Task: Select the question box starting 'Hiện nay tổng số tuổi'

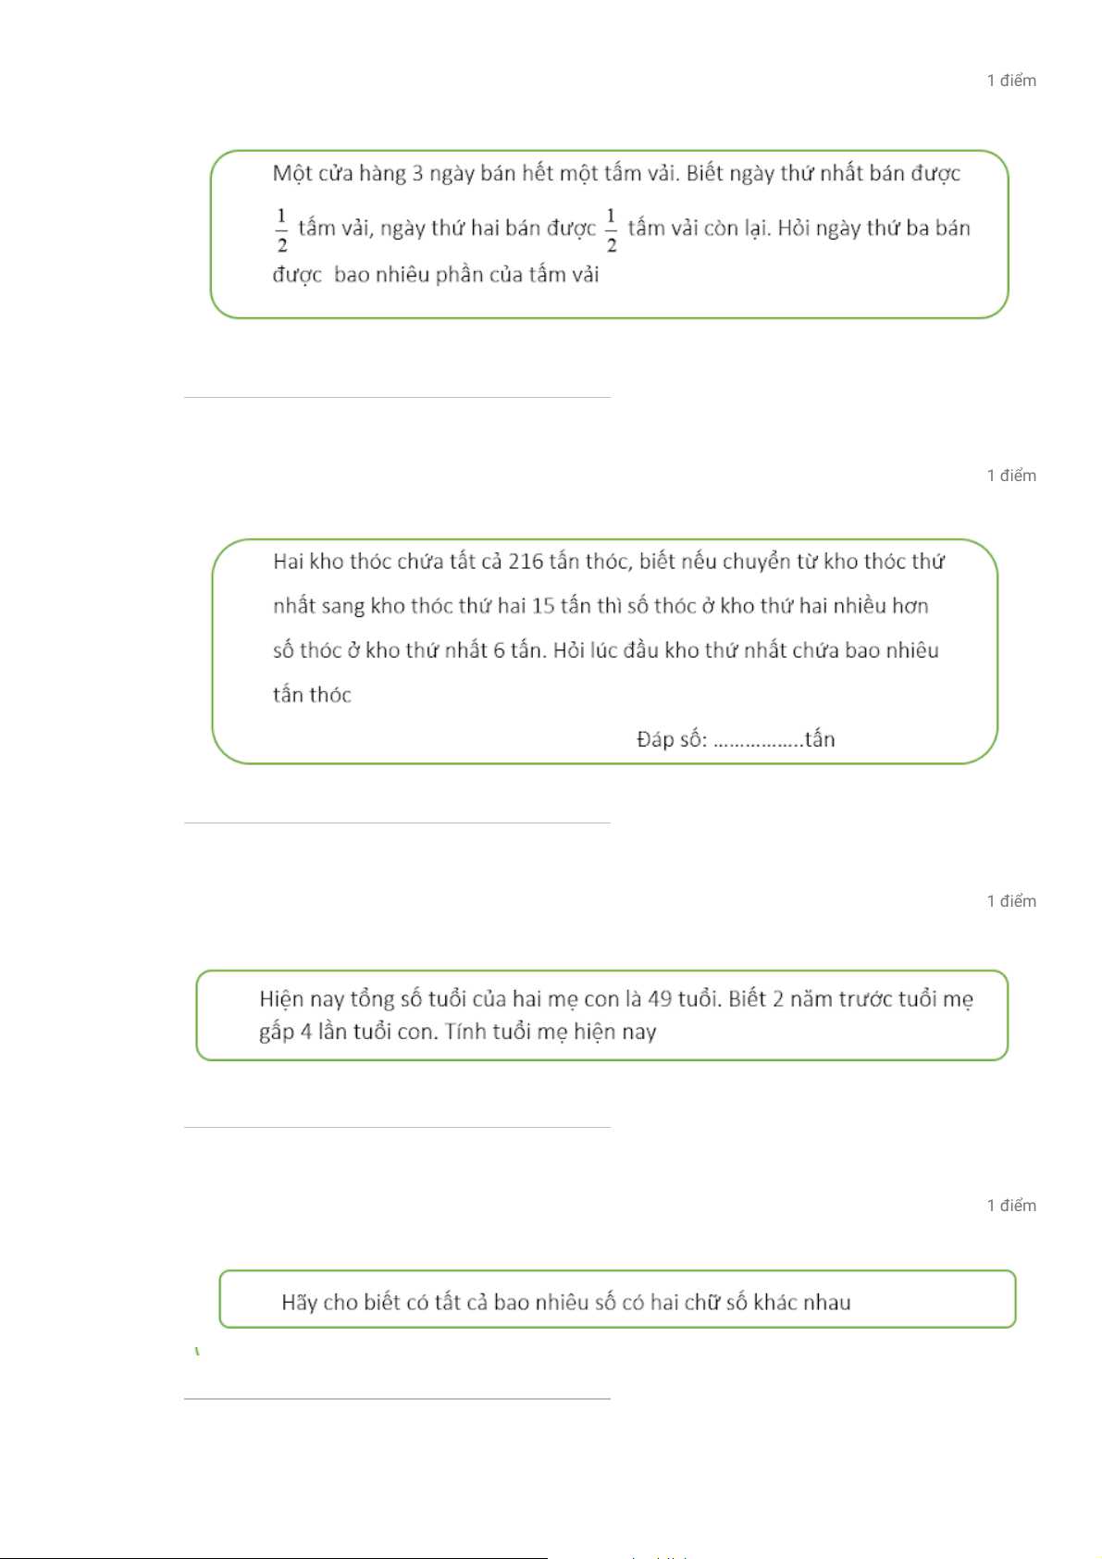Action: [601, 1015]
